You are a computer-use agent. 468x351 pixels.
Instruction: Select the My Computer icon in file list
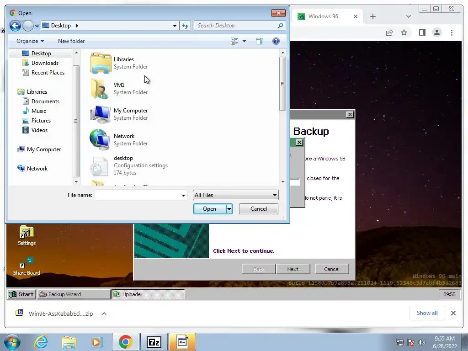pyautogui.click(x=100, y=114)
